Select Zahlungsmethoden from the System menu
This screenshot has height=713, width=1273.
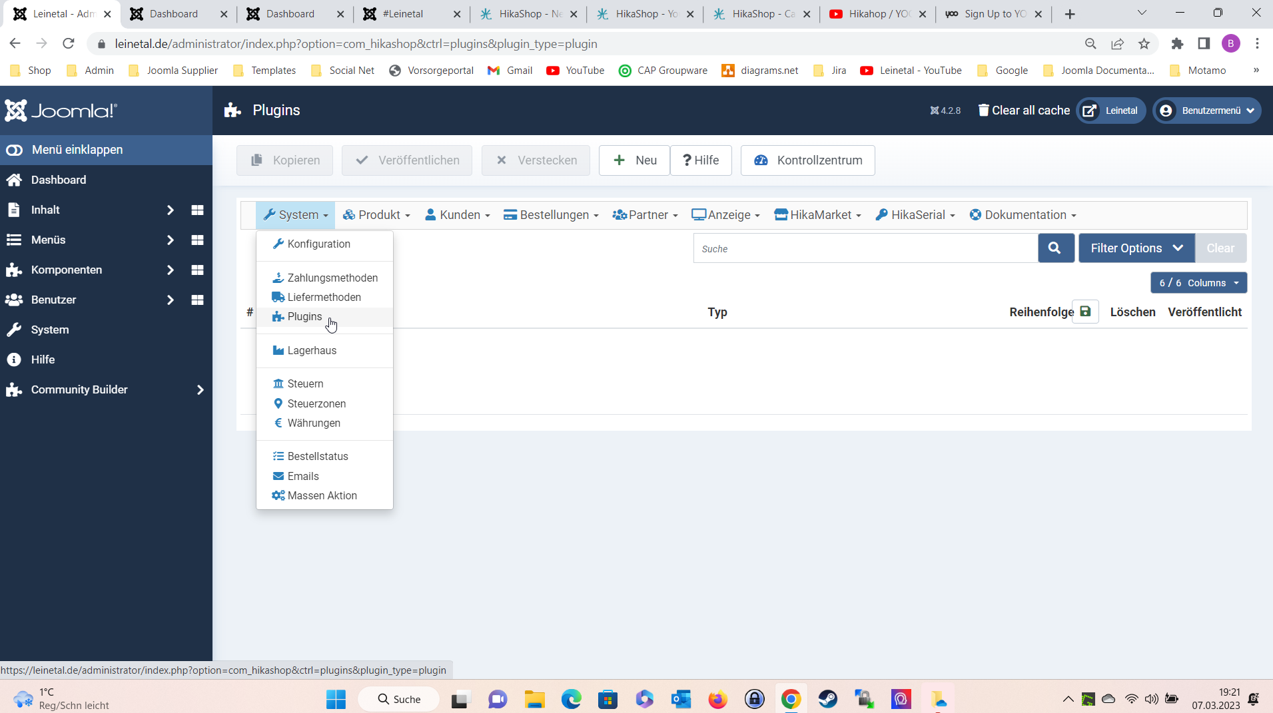pyautogui.click(x=324, y=278)
